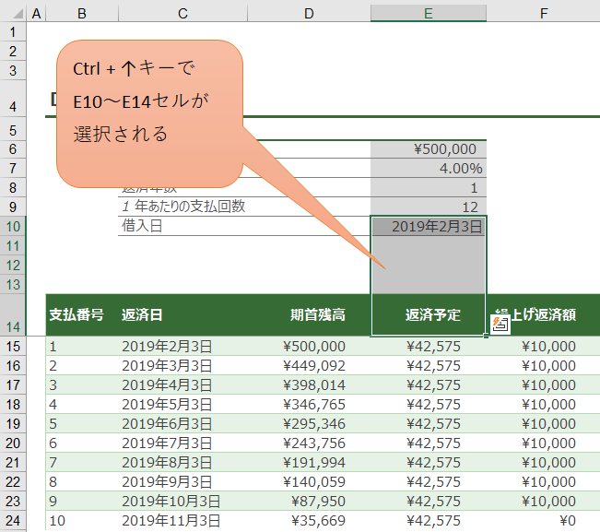Select column C header
600x532 pixels.
pos(182,14)
